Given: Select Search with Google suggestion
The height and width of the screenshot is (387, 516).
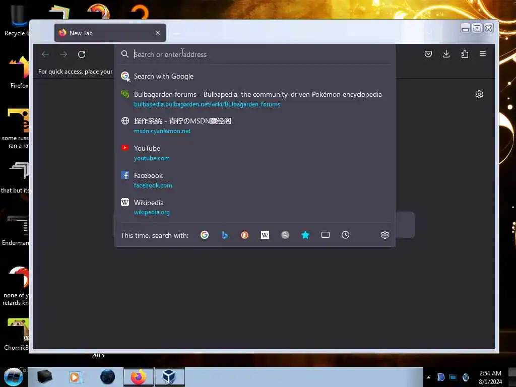Looking at the screenshot, I should pos(254,77).
